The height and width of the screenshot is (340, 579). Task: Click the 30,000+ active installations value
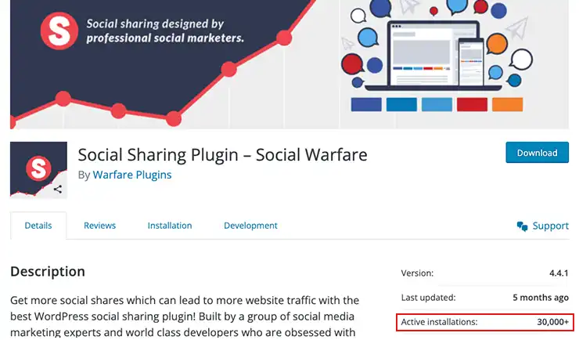pyautogui.click(x=552, y=322)
